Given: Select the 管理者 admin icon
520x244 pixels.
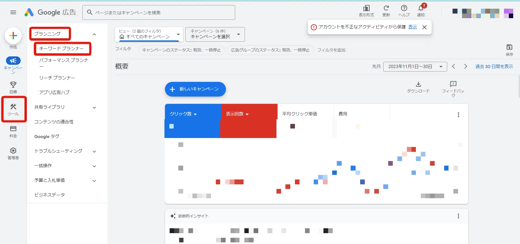Looking at the screenshot, I should (x=13, y=151).
